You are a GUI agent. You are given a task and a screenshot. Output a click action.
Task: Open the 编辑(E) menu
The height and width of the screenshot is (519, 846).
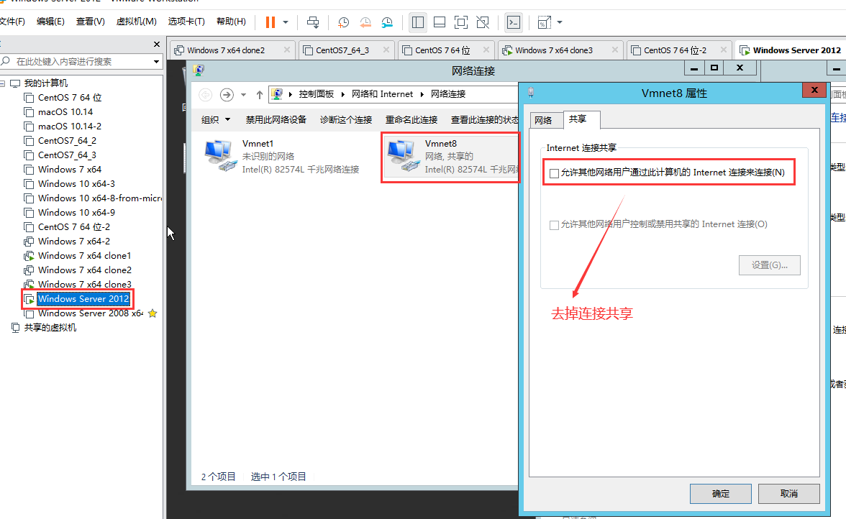coord(50,22)
